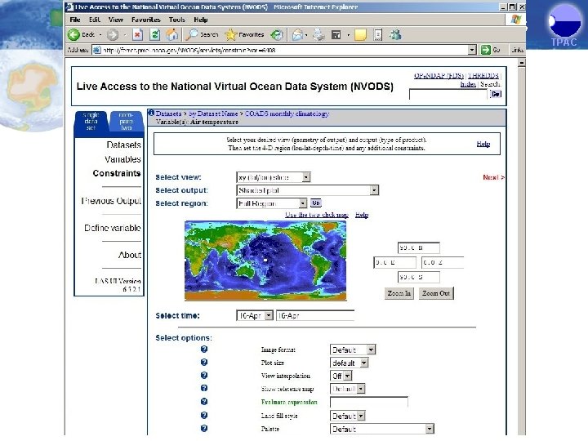Click the browser Forward arrow icon
Viewport: 588px width, 441px height.
click(x=112, y=35)
